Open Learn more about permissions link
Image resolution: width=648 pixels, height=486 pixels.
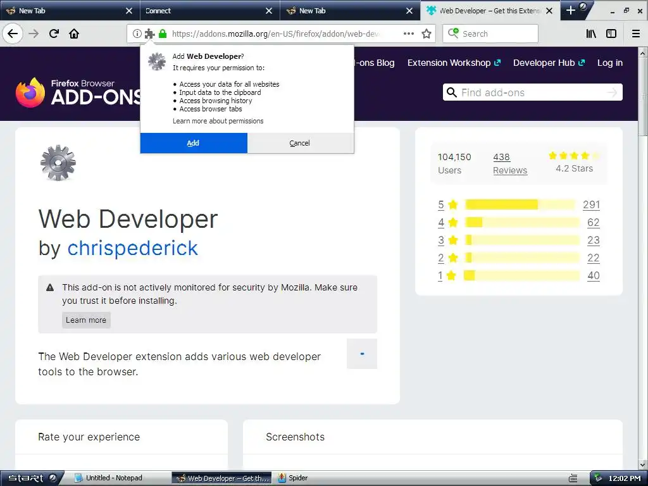[218, 121]
